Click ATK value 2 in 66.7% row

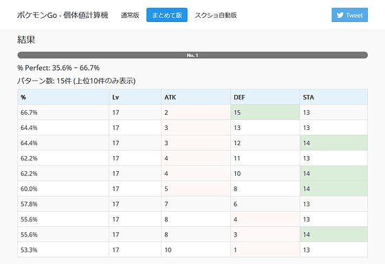click(196, 113)
